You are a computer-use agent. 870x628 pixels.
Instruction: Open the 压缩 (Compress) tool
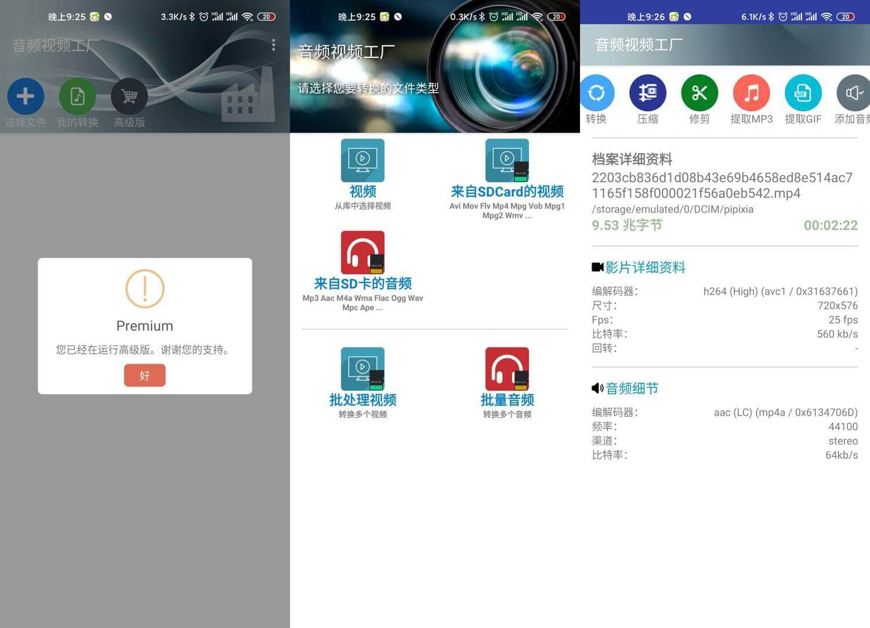click(x=648, y=93)
